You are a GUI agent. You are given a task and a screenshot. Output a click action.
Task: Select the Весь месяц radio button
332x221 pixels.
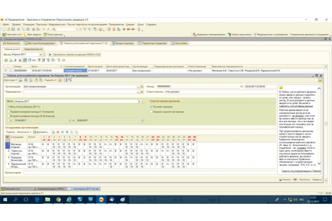tap(8, 107)
